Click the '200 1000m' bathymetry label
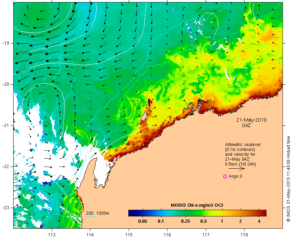This screenshot has height=237, width=293. point(98,213)
